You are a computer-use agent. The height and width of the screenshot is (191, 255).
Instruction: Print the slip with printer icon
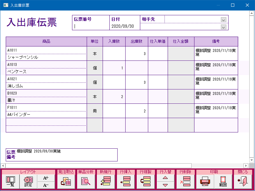[205, 182]
